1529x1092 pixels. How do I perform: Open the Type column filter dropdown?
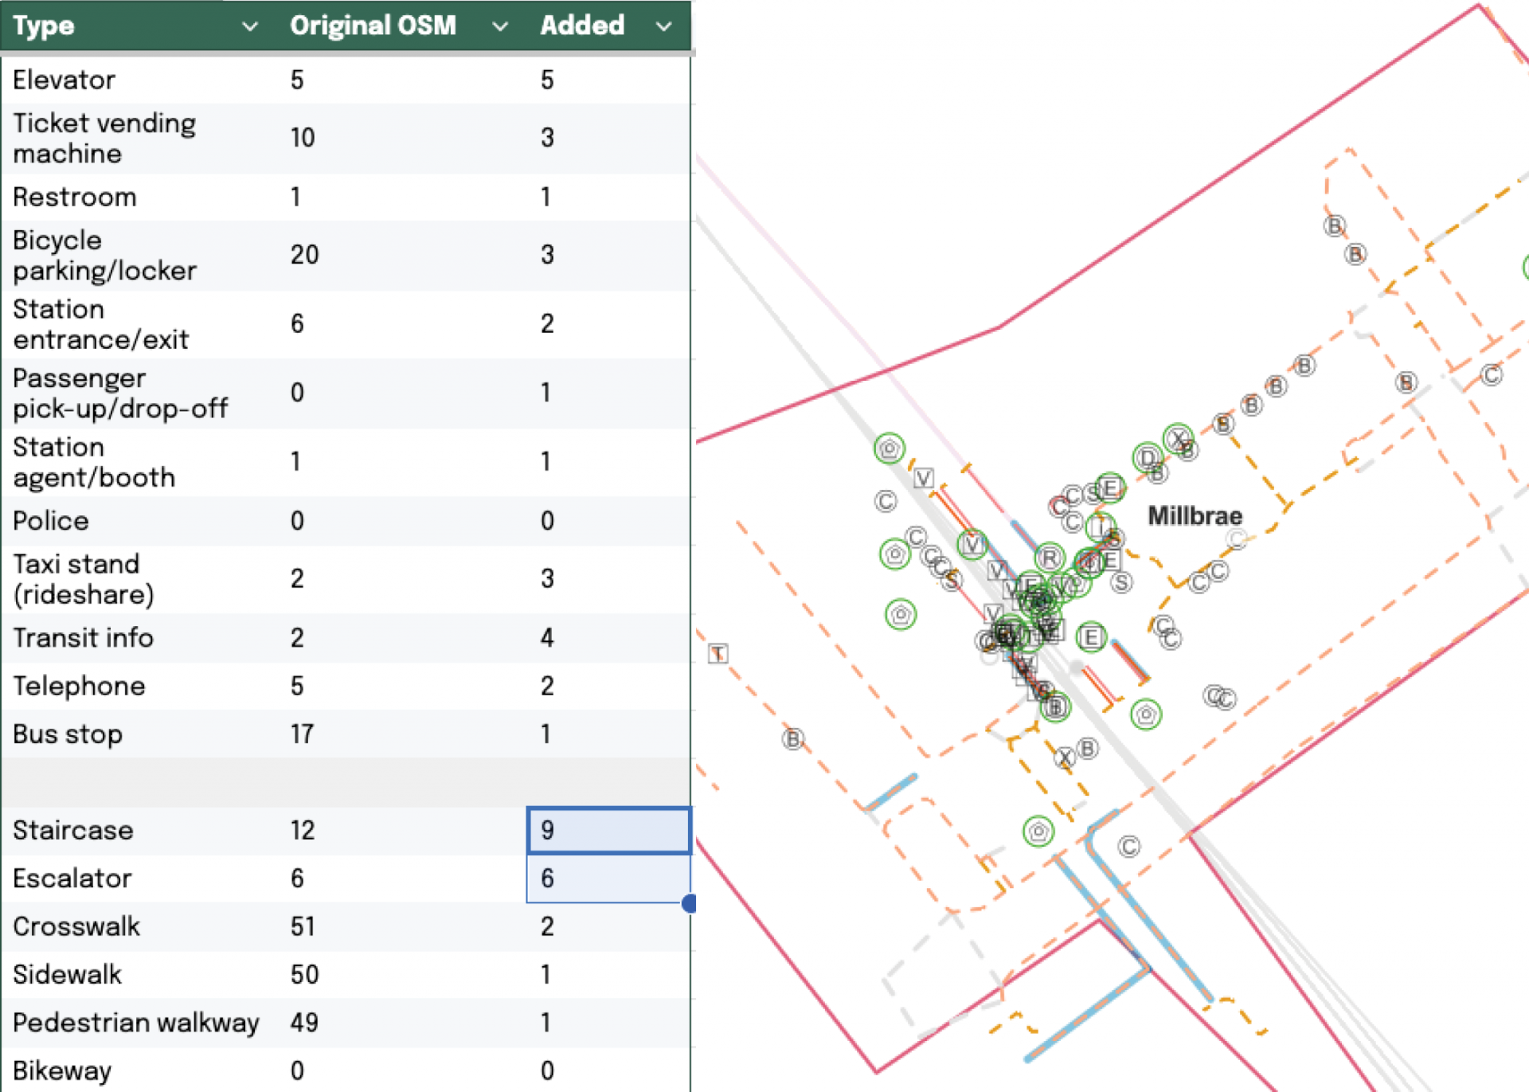[x=249, y=26]
